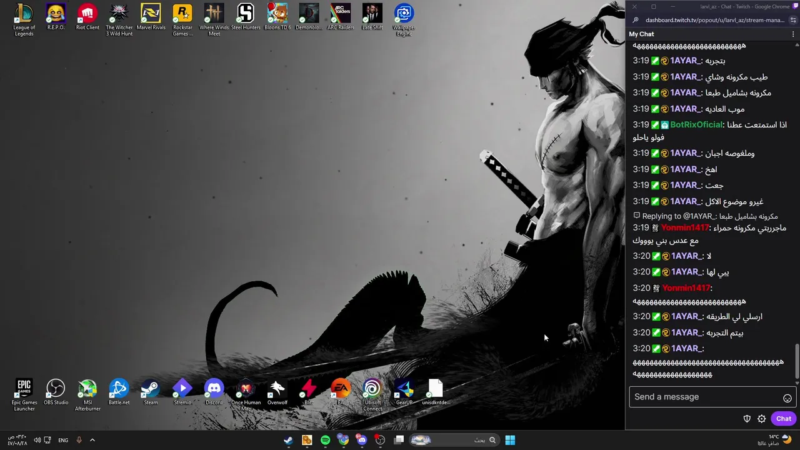The height and width of the screenshot is (450, 800).
Task: Launch the R.E.P.O. desktop shortcut
Action: pyautogui.click(x=56, y=17)
